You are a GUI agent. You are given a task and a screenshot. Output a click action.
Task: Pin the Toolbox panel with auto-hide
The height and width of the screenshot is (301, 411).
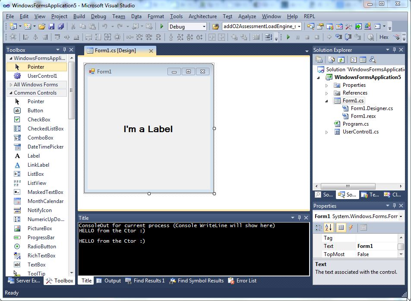64,50
